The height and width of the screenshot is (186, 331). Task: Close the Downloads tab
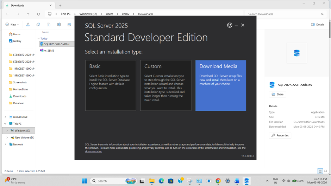point(50,6)
